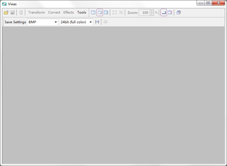Expand the 24bit (full color) dropdown
The image size is (227, 166).
click(76, 22)
